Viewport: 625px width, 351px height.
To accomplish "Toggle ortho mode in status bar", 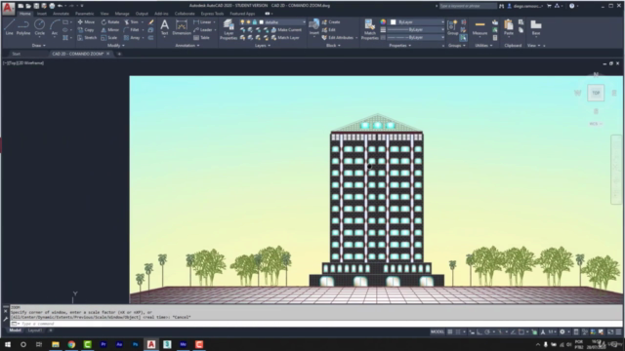I will pos(479,331).
